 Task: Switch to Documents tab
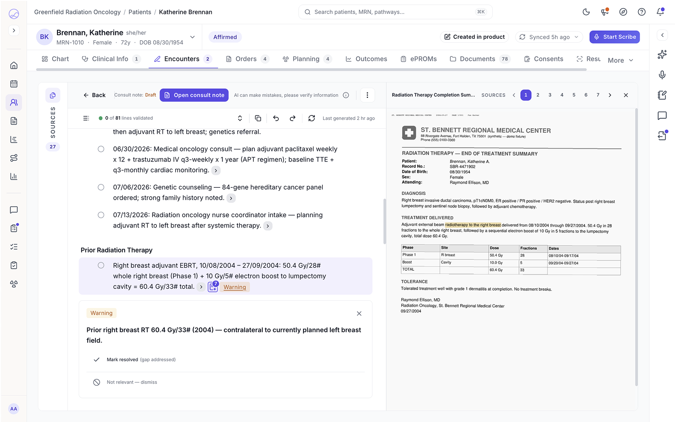480,59
